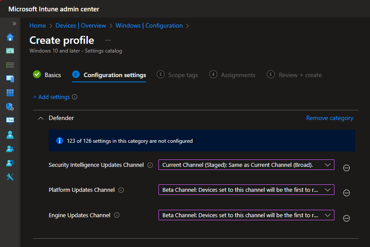Viewport: 370px width, 247px height.
Task: Click Windows | Configuration breadcrumb
Action: tap(149, 25)
